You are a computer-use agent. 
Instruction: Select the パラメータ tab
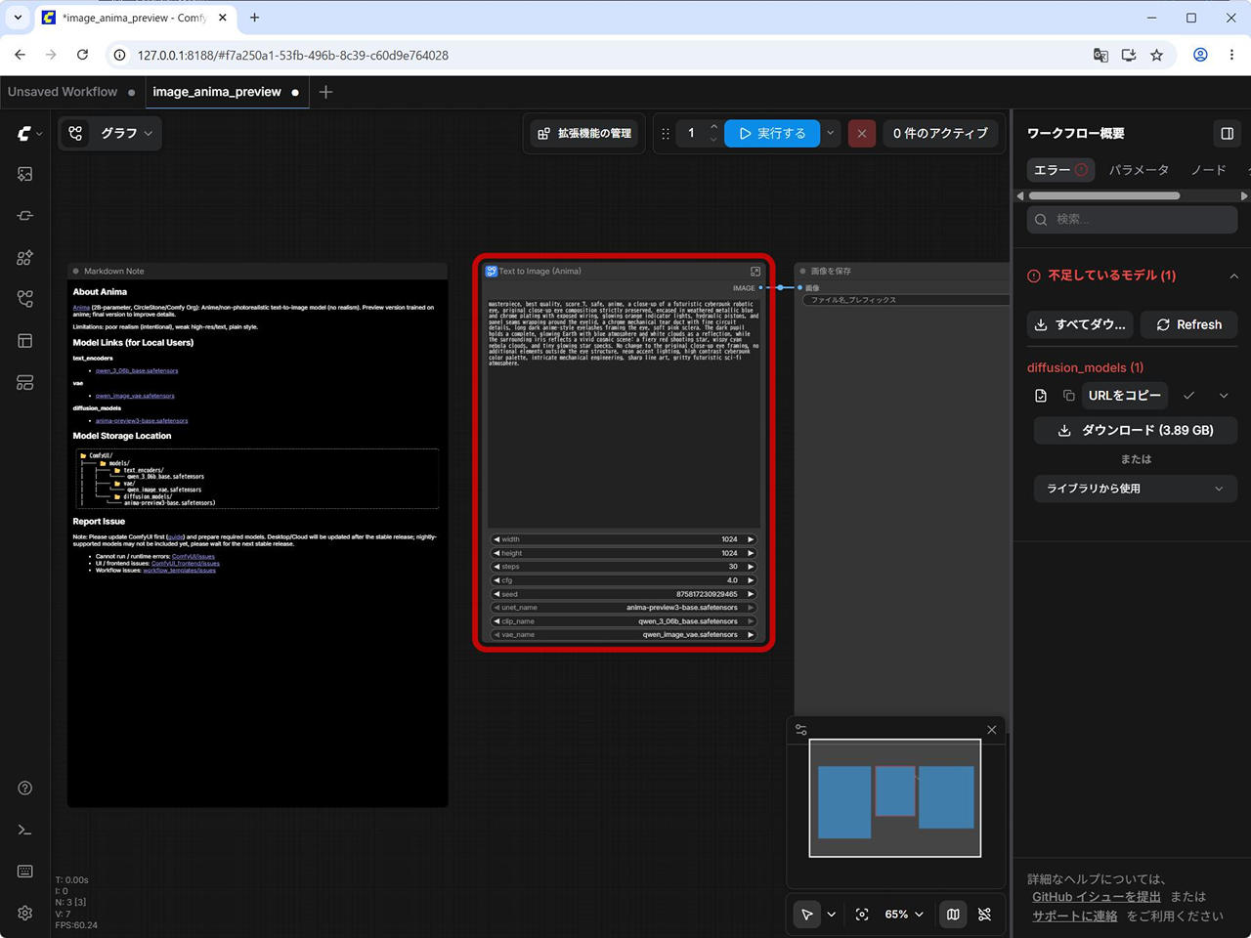[1139, 170]
